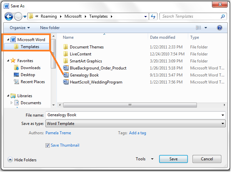The width and height of the screenshot is (231, 172).
Task: Select BlueBackground_Order_Product template file
Action: tap(98, 68)
